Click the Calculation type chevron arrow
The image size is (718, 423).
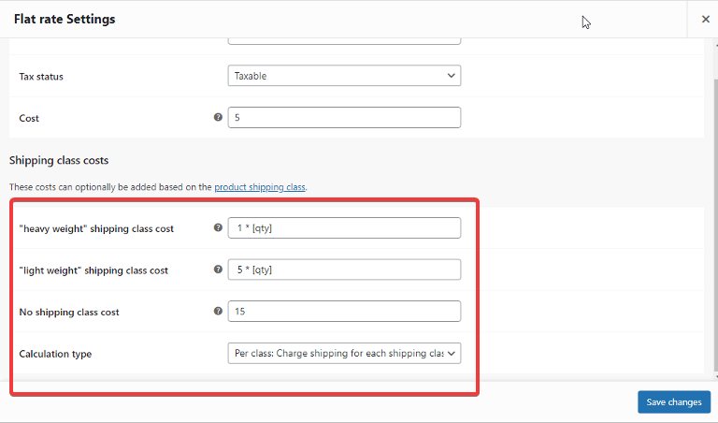[451, 354]
